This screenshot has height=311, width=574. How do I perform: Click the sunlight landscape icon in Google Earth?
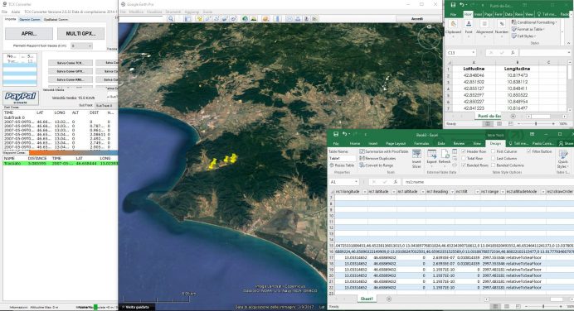(253, 19)
